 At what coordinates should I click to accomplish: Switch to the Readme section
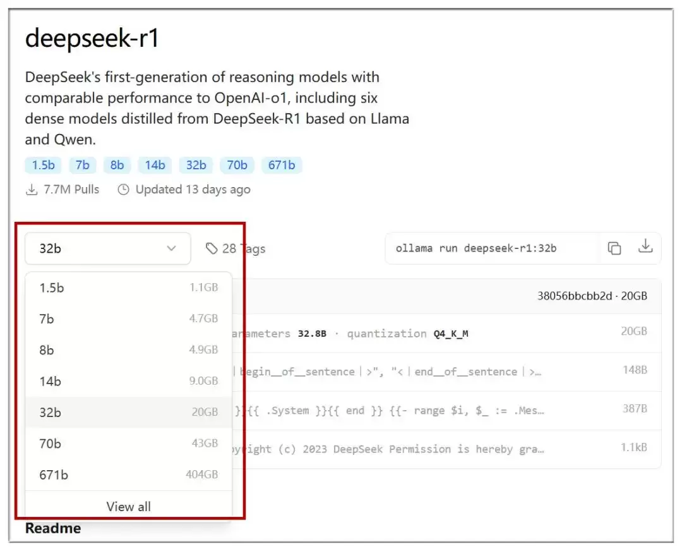(x=52, y=528)
